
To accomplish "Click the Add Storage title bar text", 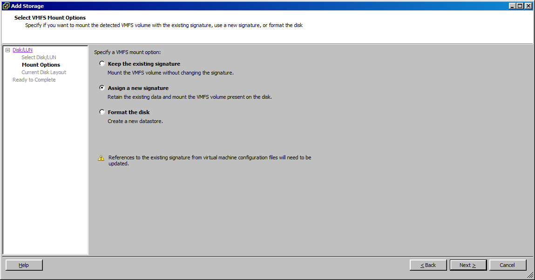I will [27, 6].
